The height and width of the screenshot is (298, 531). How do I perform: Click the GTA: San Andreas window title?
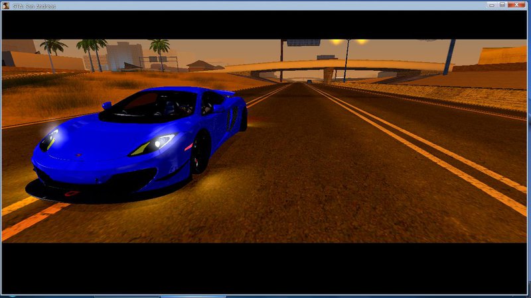pyautogui.click(x=34, y=6)
